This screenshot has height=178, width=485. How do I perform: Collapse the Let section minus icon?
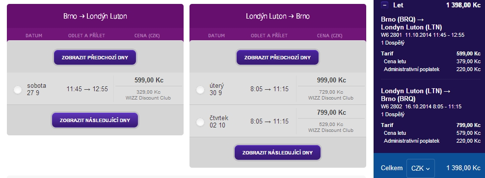[385, 5]
